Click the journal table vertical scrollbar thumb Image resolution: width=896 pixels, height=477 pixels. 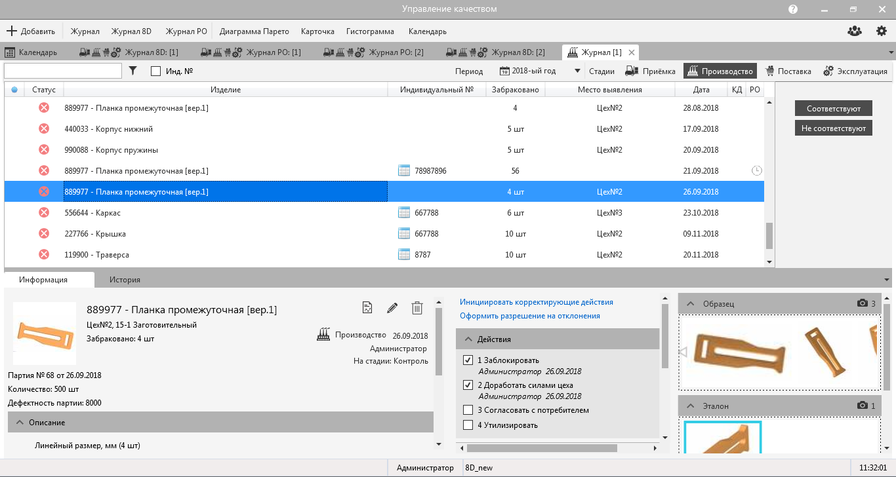769,236
